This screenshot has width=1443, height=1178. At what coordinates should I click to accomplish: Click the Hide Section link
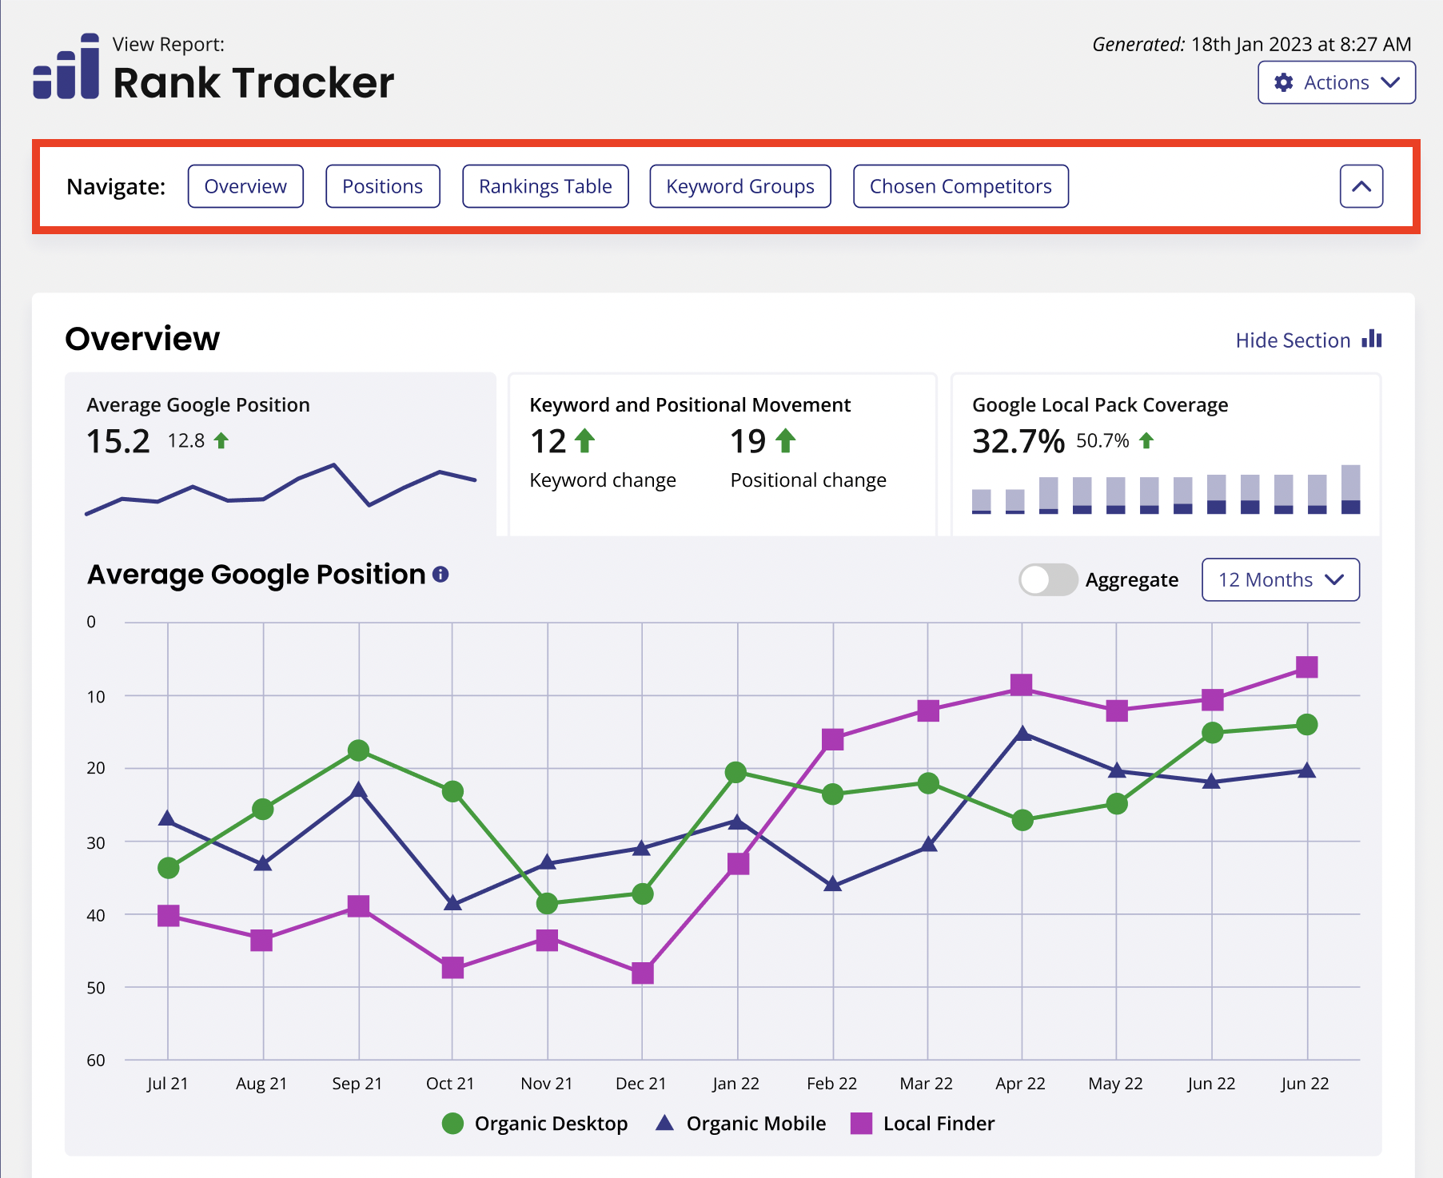tap(1292, 340)
